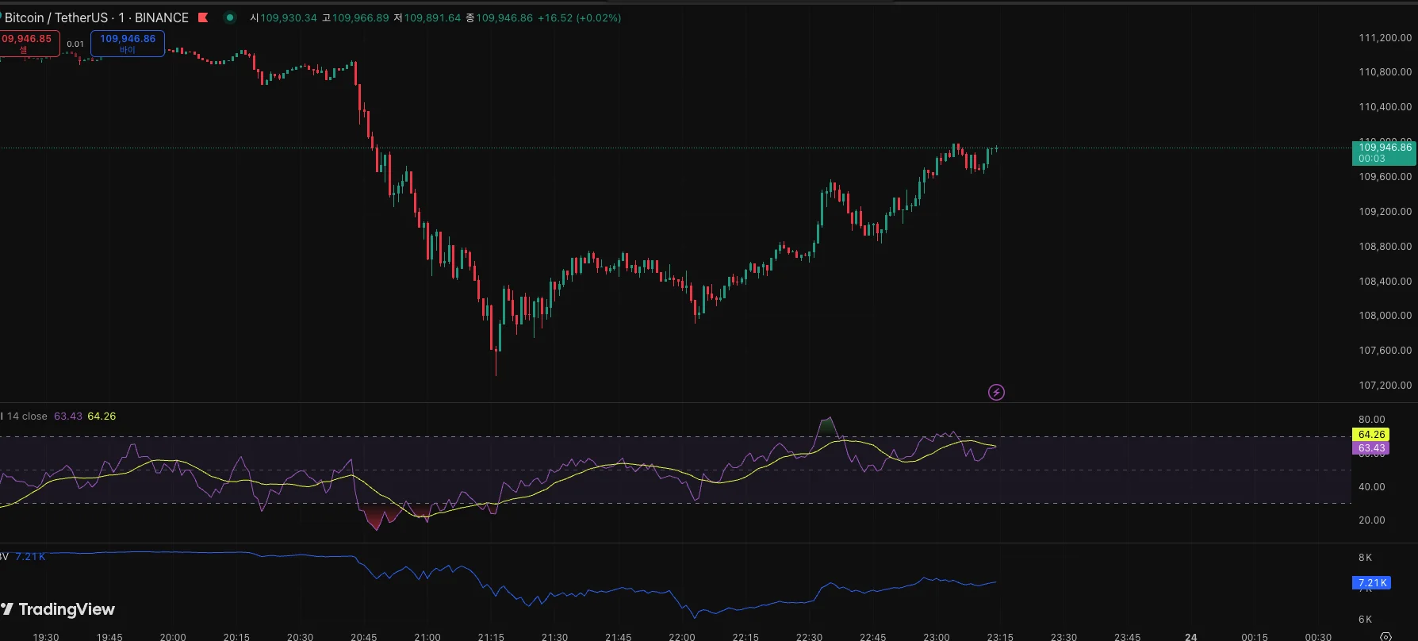1418x641 pixels.
Task: Click the purple 63.43 label on RSI axis
Action: coord(1370,448)
